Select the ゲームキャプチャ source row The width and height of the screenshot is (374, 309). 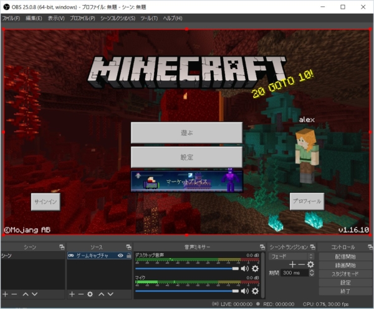tap(99, 256)
